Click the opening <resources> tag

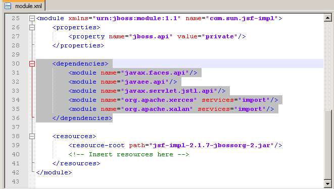[x=74, y=137]
